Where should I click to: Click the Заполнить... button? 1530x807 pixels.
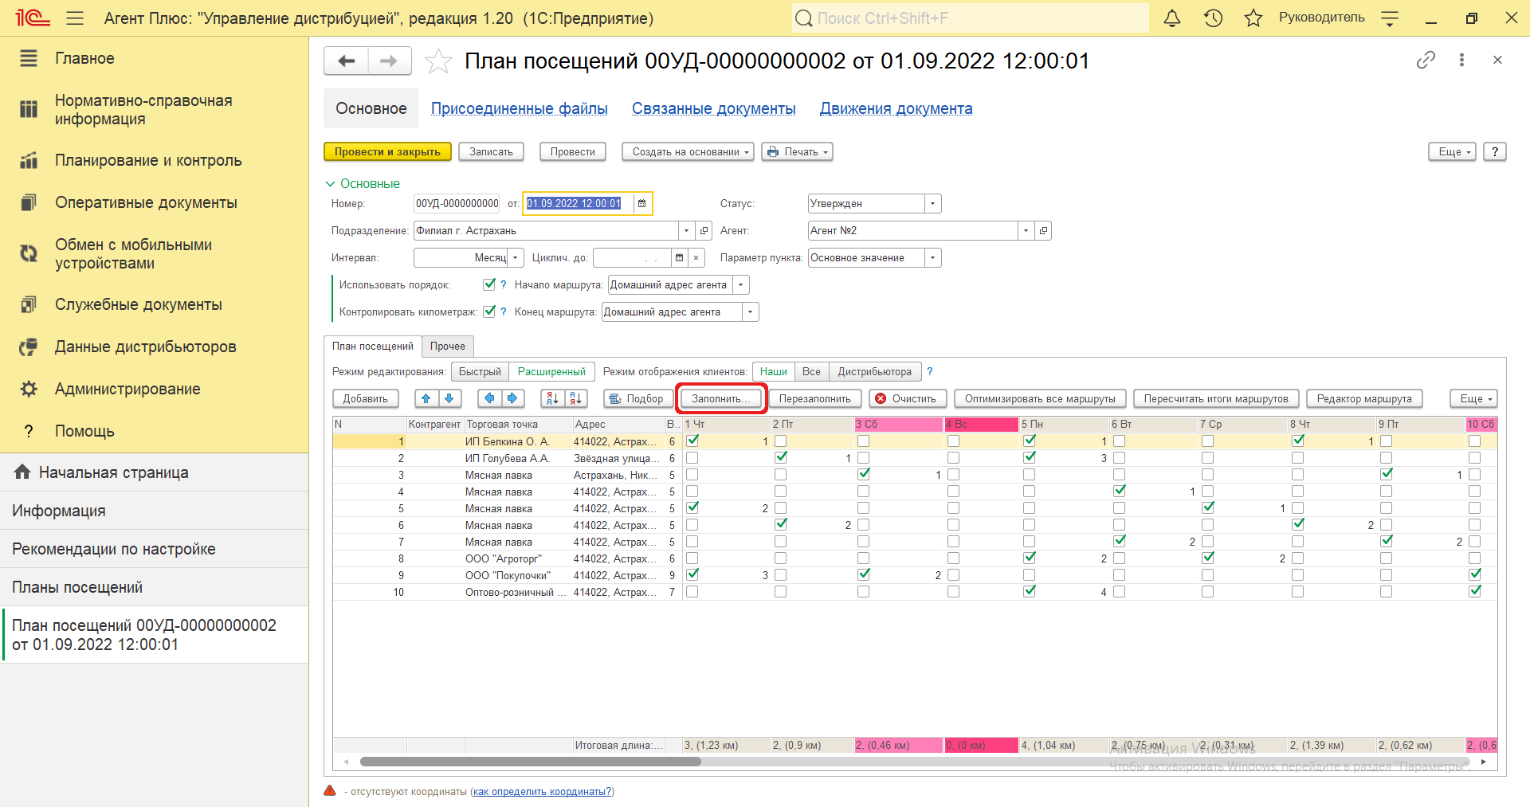click(x=721, y=398)
